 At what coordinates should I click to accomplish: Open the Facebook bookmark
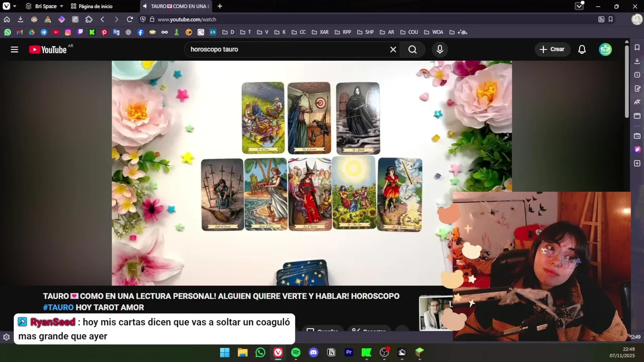click(140, 32)
